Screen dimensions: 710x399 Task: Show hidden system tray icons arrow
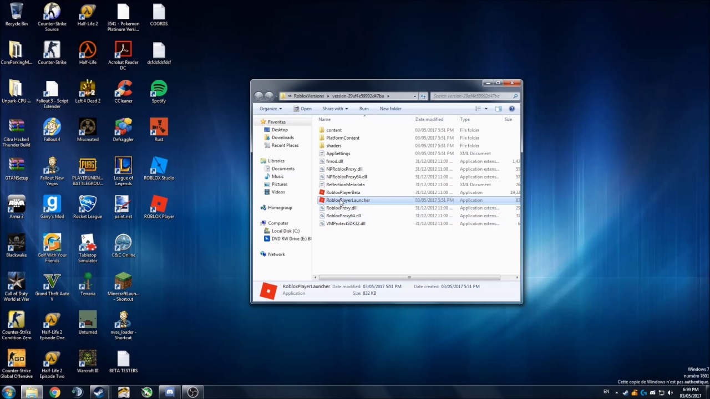tap(617, 392)
